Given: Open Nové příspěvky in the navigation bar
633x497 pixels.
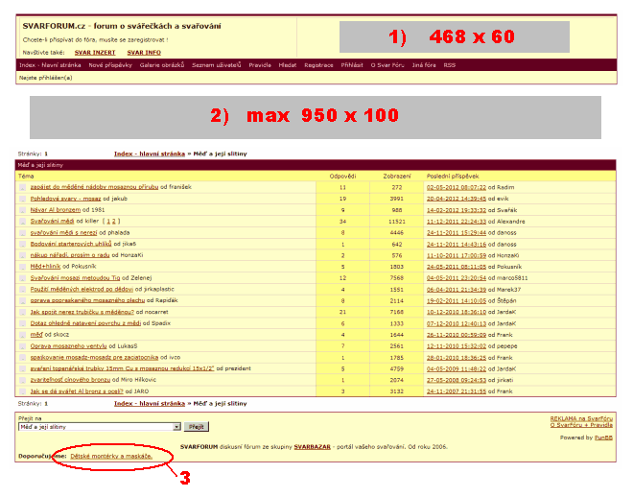Looking at the screenshot, I should [110, 65].
